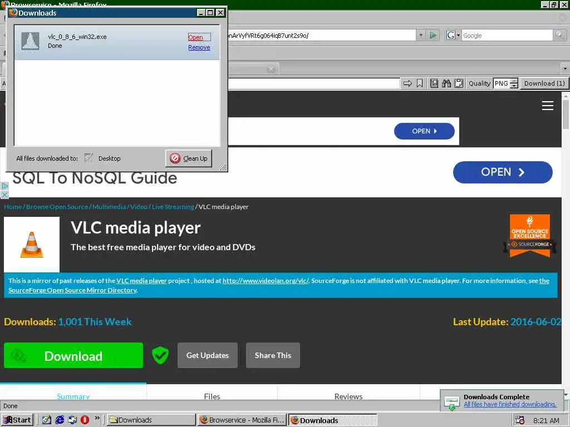This screenshot has width=570, height=427.
Task: Expand quick launch overflow chevron
Action: click(x=97, y=418)
